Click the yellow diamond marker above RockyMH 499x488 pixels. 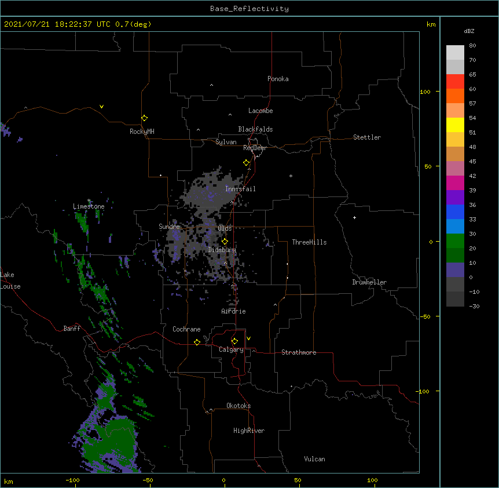pyautogui.click(x=145, y=118)
